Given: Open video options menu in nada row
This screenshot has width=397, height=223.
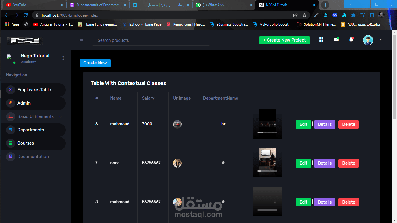Looking at the screenshot, I should pos(275,164).
